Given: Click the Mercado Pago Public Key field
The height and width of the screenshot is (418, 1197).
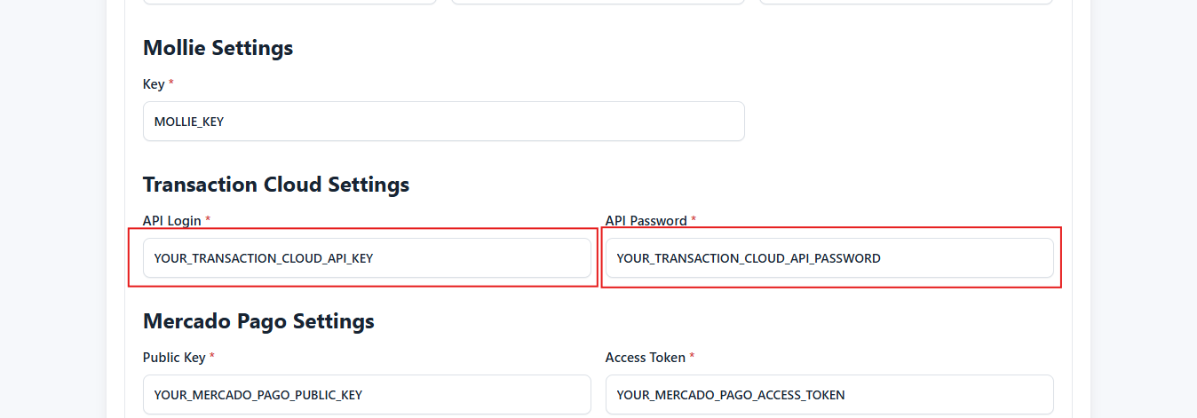Looking at the screenshot, I should [x=367, y=395].
